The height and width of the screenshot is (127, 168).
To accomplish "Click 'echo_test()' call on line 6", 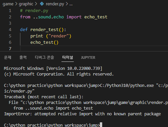I will coord(44,42).
